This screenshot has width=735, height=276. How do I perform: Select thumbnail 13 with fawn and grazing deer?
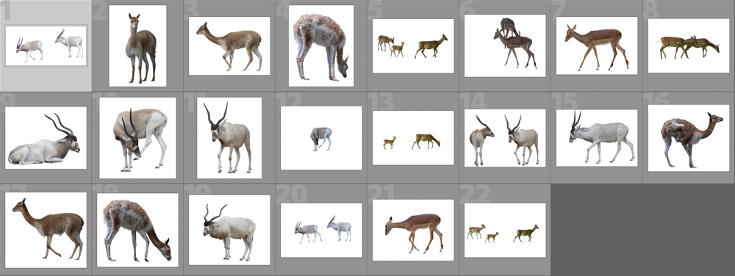point(413,138)
